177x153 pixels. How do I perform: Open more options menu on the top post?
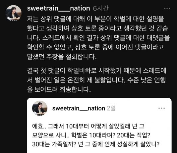[x=167, y=8]
